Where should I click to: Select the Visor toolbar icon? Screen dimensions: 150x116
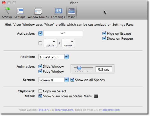coord(71,13)
